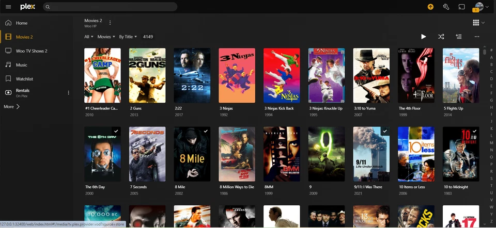The image size is (496, 228).
Task: Open the 3 Ninjas poster
Action: (x=237, y=75)
